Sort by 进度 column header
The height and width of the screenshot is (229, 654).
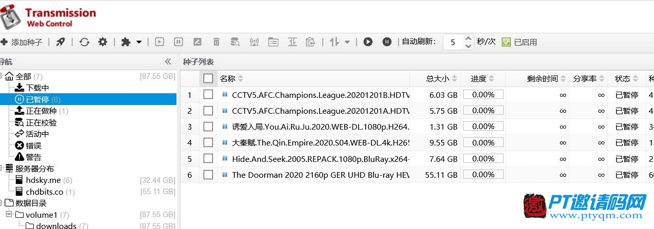click(x=482, y=78)
